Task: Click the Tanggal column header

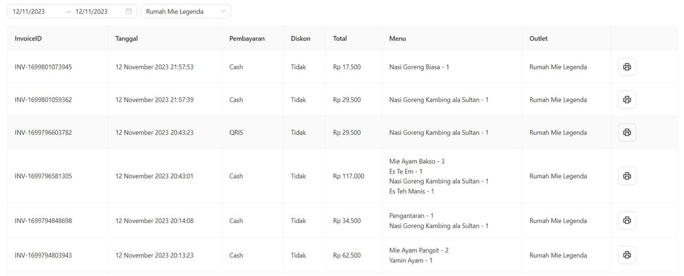Action: click(x=127, y=39)
